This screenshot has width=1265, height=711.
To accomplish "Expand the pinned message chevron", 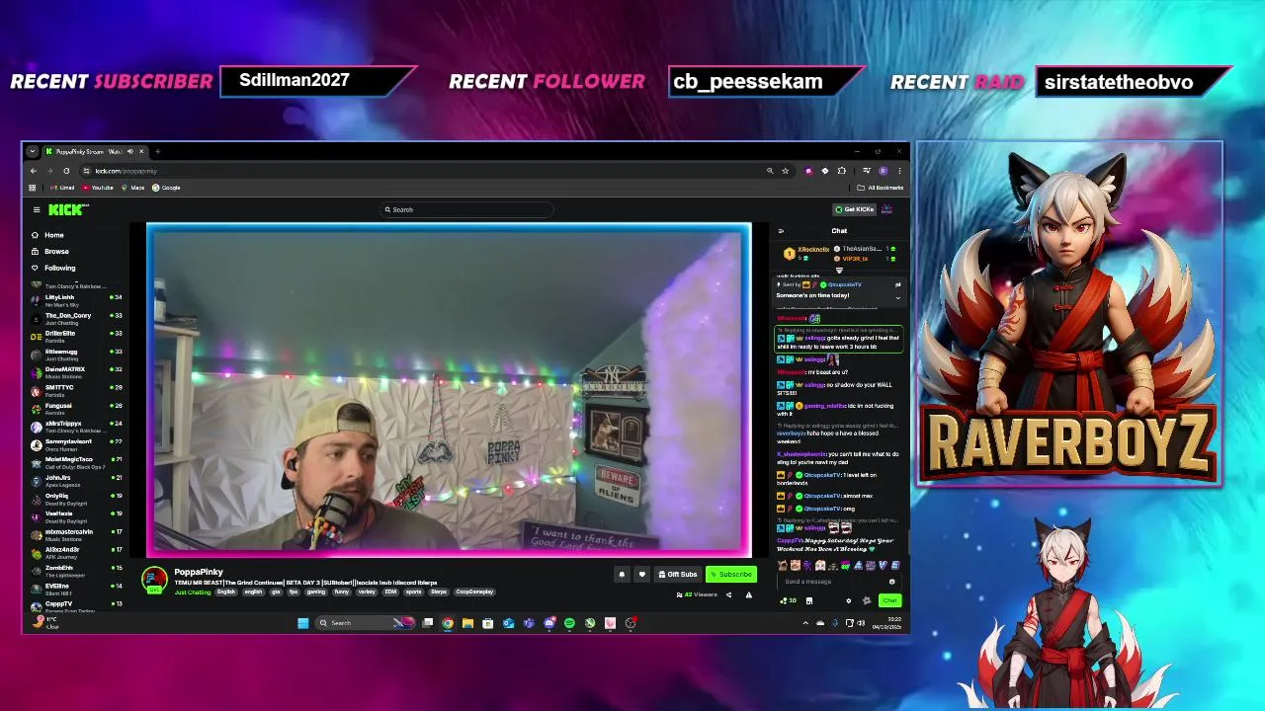I will [x=897, y=297].
